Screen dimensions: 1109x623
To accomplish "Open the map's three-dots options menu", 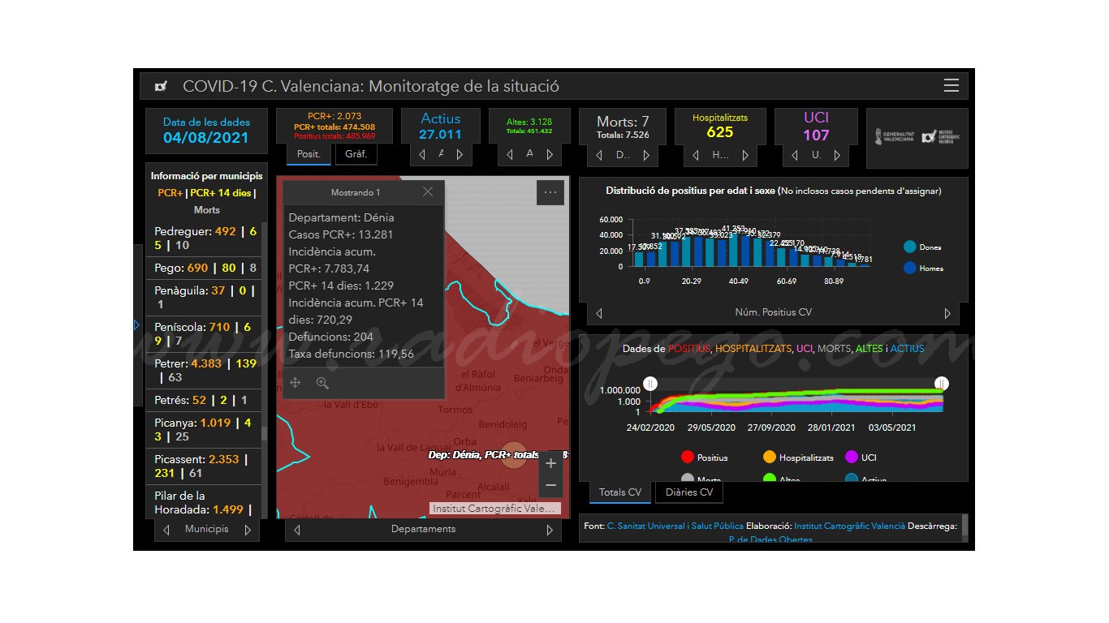I will [550, 192].
